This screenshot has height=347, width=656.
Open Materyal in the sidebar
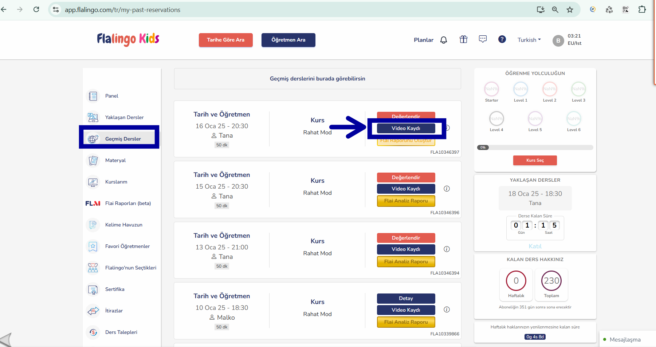point(115,160)
